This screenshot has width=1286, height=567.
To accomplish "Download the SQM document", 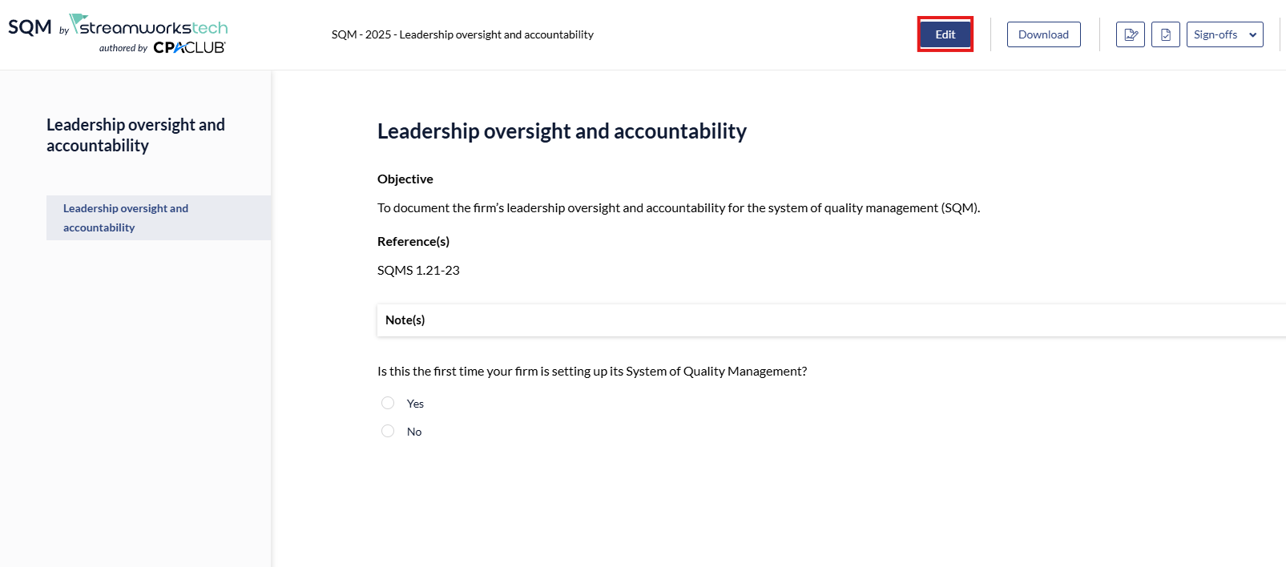I will tap(1043, 34).
